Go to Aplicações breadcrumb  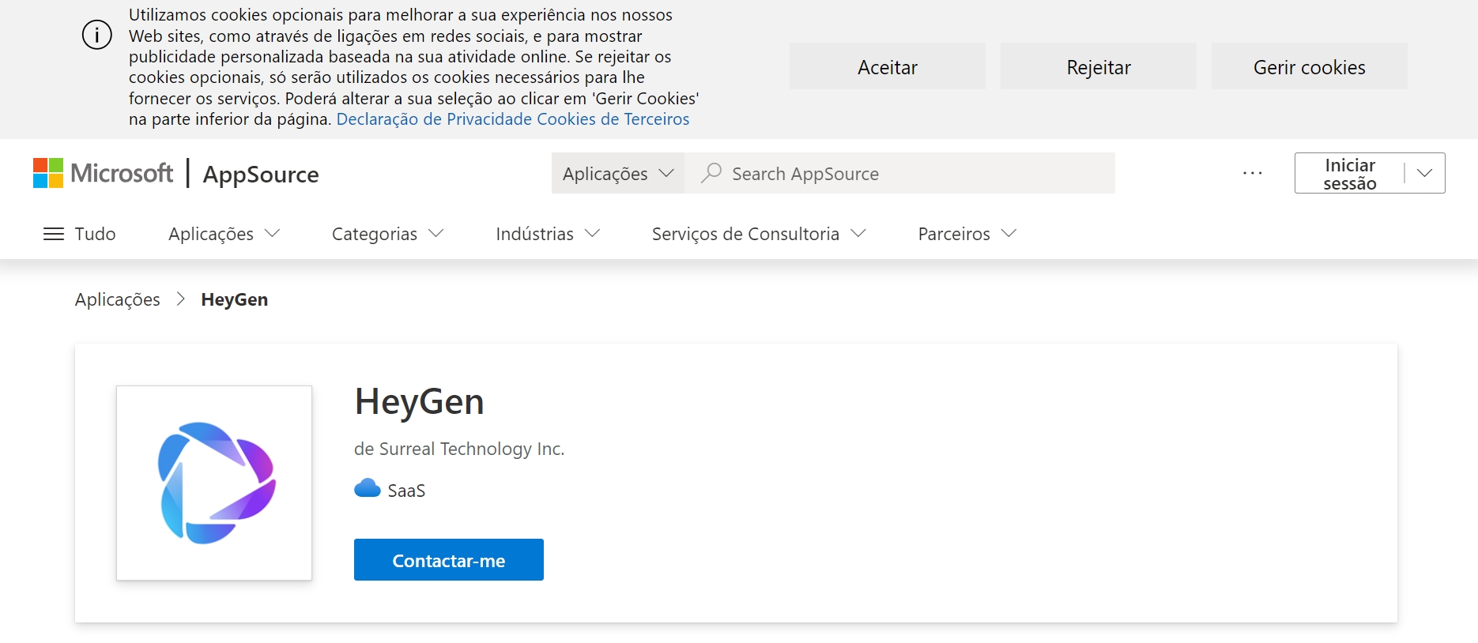[x=118, y=299]
